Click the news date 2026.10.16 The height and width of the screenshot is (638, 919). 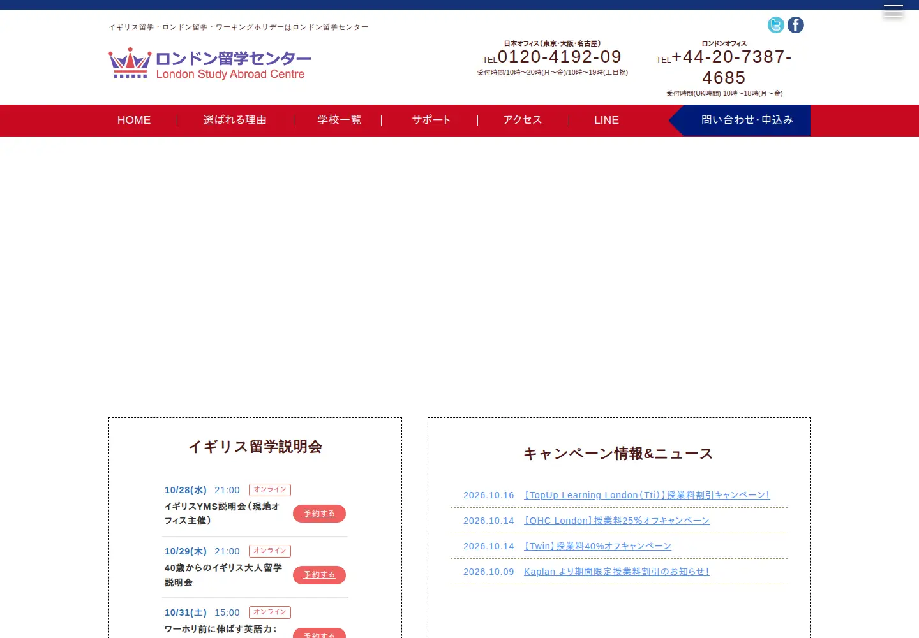pos(489,495)
